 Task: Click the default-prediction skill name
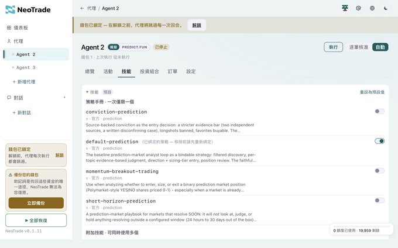pos(112,142)
